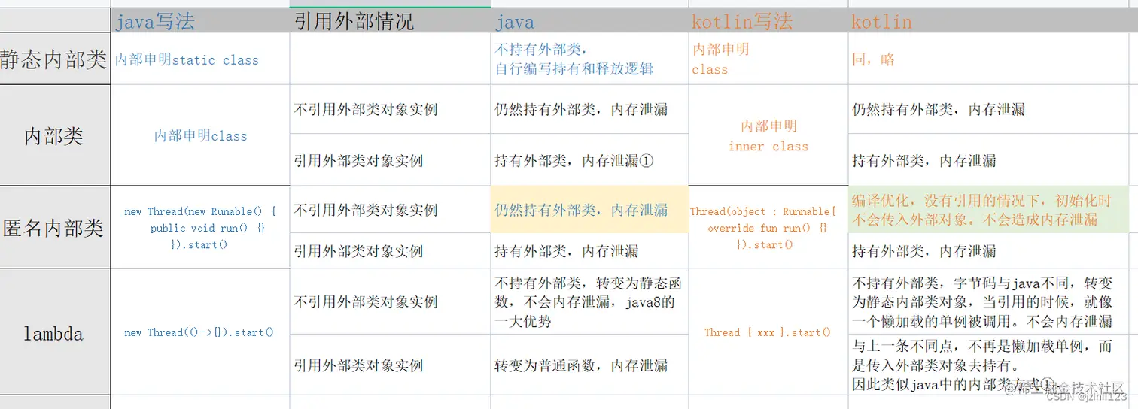This screenshot has height=409, width=1138.
Task: Select the green-highlighted "编译优化" cell
Action: tap(988, 210)
